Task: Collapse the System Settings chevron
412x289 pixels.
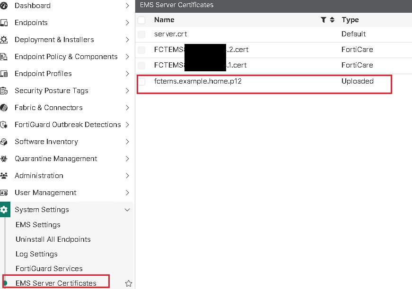Action: [x=127, y=210]
